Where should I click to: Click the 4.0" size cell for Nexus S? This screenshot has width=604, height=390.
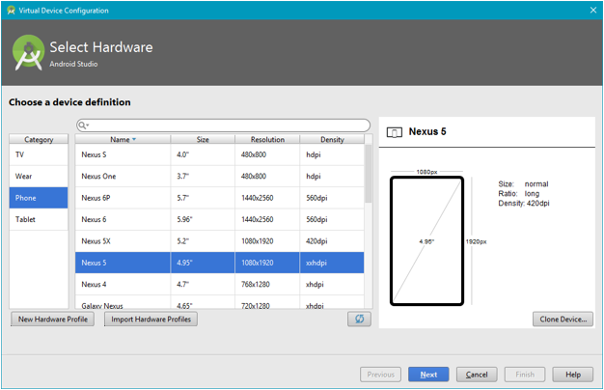click(x=203, y=154)
